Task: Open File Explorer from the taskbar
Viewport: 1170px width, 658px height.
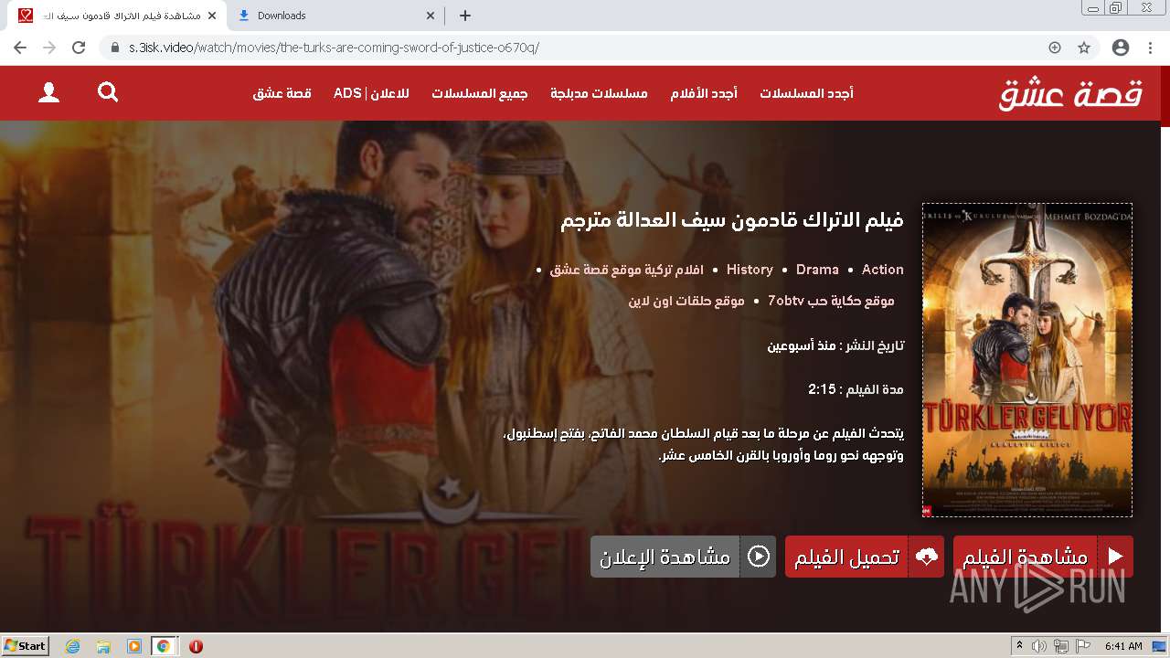Action: tap(103, 646)
